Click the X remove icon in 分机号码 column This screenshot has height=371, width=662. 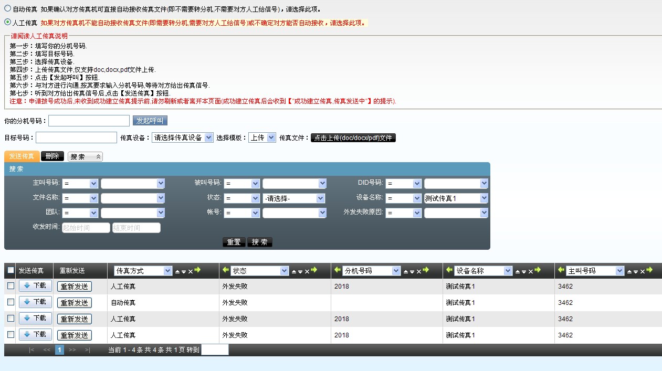pyautogui.click(x=418, y=271)
